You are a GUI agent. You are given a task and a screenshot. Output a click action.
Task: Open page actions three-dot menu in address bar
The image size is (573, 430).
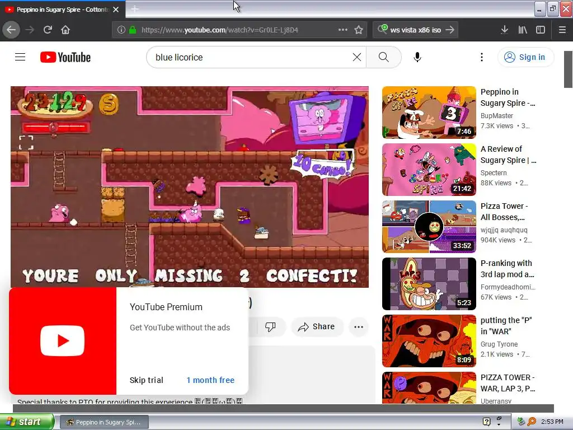342,30
